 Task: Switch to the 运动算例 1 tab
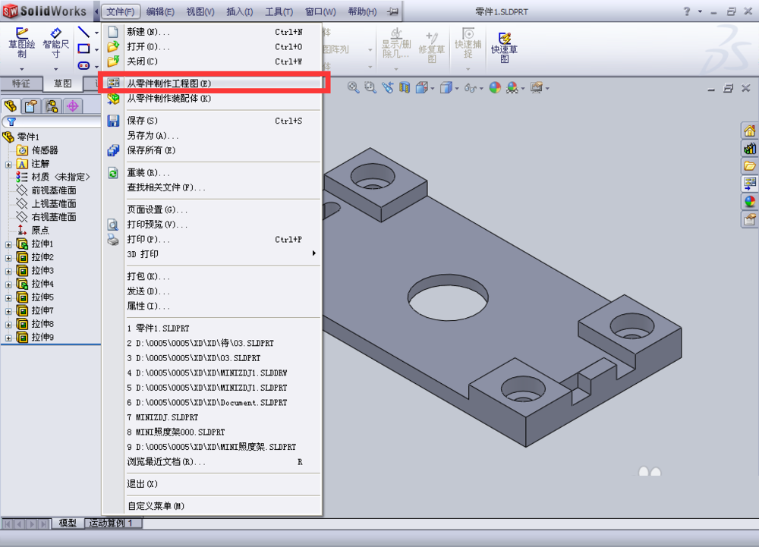pos(113,523)
